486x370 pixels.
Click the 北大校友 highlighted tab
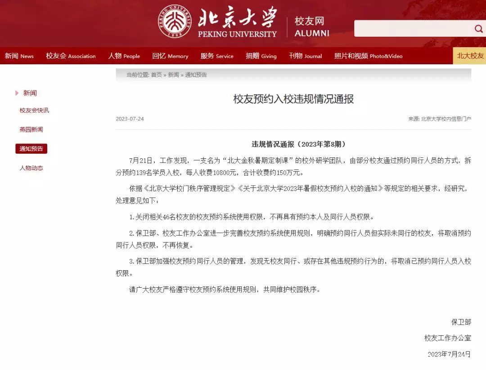click(469, 56)
